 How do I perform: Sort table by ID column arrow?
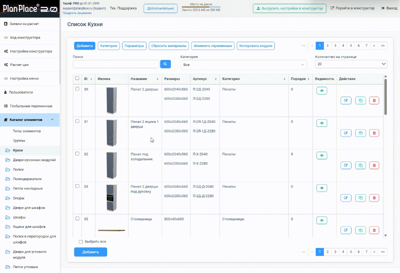click(91, 79)
